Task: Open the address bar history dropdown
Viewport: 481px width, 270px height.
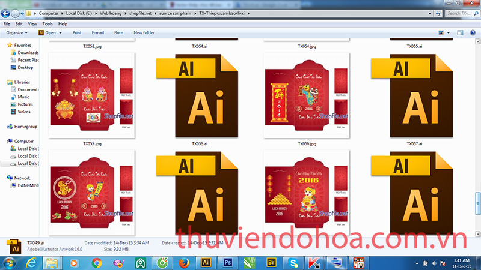Action: pos(430,13)
